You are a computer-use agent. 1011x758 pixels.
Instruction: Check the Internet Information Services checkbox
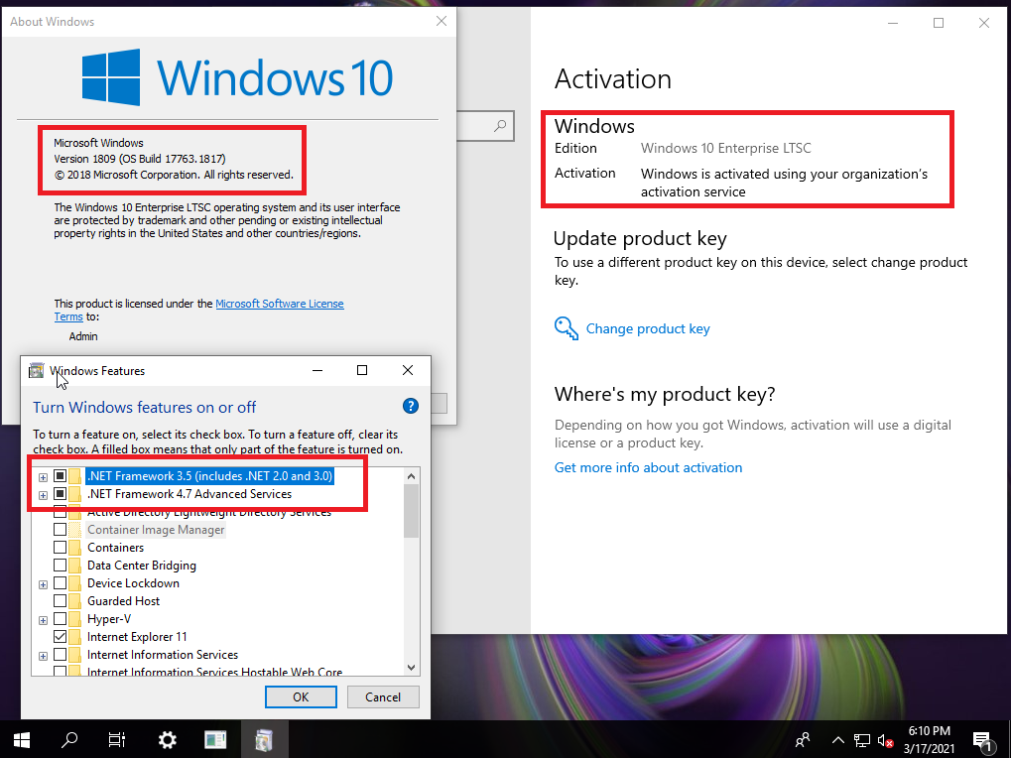point(60,654)
